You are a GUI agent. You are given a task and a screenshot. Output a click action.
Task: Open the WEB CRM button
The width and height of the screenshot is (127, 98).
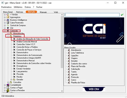(94, 89)
